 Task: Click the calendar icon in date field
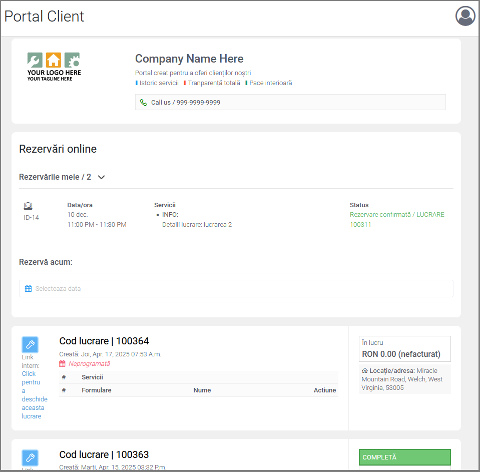[x=28, y=288]
